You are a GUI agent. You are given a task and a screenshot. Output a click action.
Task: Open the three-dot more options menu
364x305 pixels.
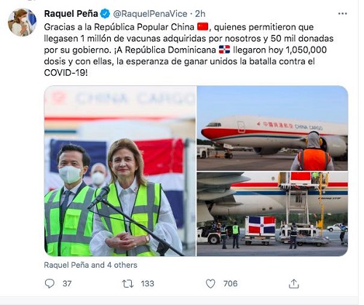click(342, 14)
